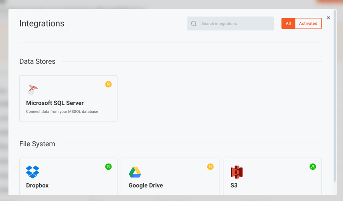Close the Integrations dialog
This screenshot has width=343, height=201.
pos(328,18)
